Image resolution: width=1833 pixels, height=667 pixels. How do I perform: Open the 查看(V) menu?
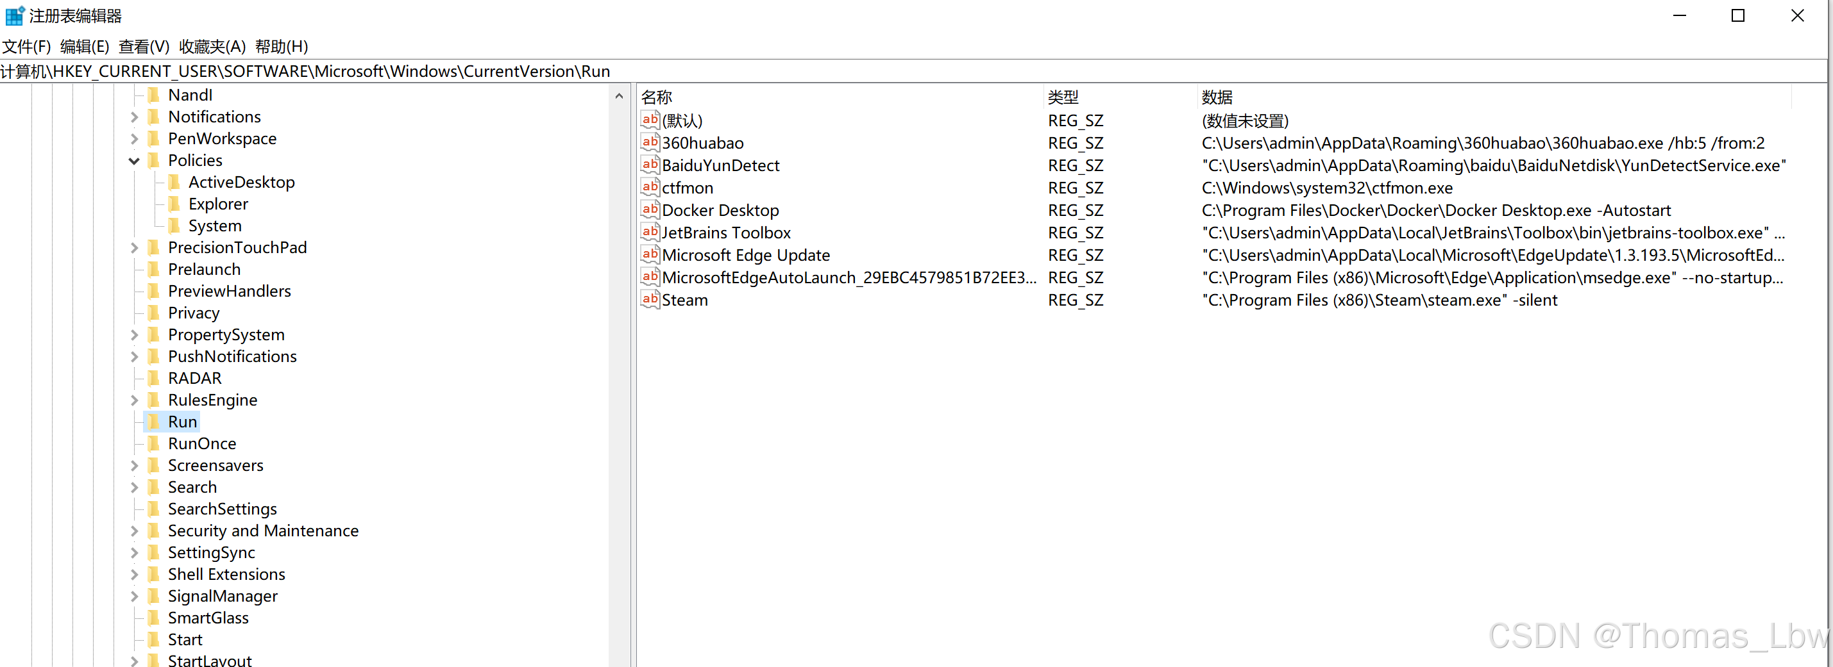[144, 47]
